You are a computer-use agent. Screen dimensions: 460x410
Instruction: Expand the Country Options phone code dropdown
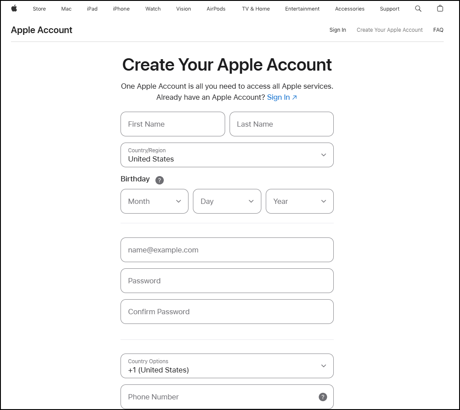pos(227,366)
